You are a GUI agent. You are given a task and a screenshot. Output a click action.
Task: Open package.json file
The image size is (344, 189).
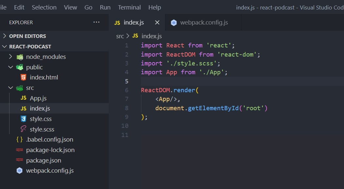tap(44, 161)
